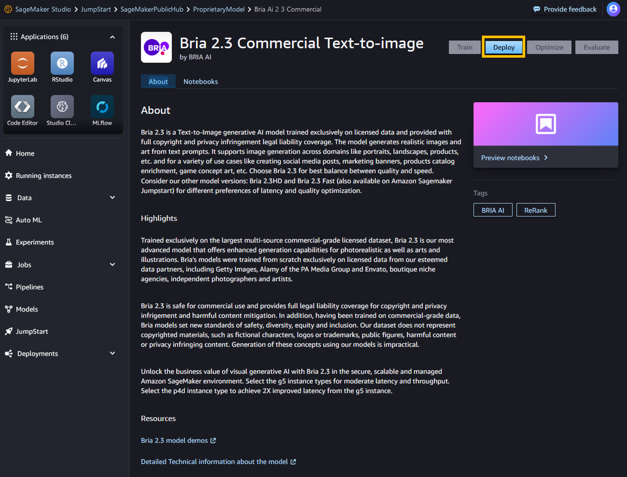Screen dimensions: 627x477
Task: Click the Evaluate button
Action: [x=597, y=47]
